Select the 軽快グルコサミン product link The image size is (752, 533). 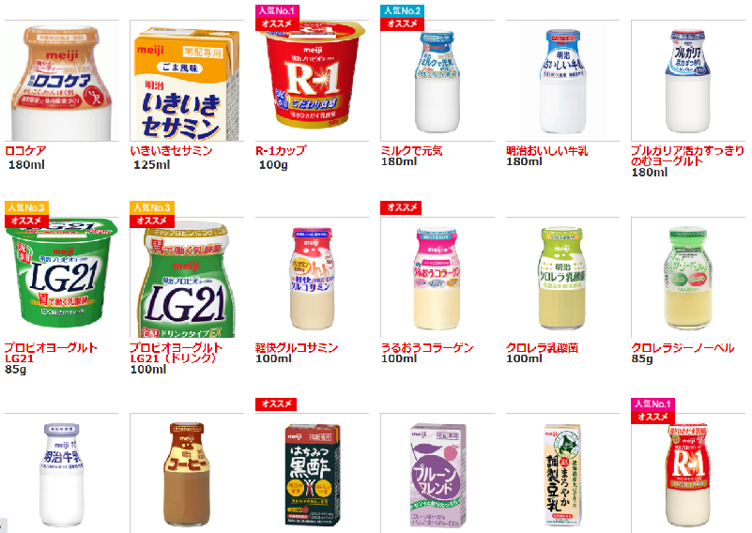[297, 347]
